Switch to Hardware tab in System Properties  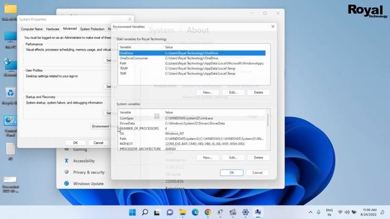click(53, 29)
